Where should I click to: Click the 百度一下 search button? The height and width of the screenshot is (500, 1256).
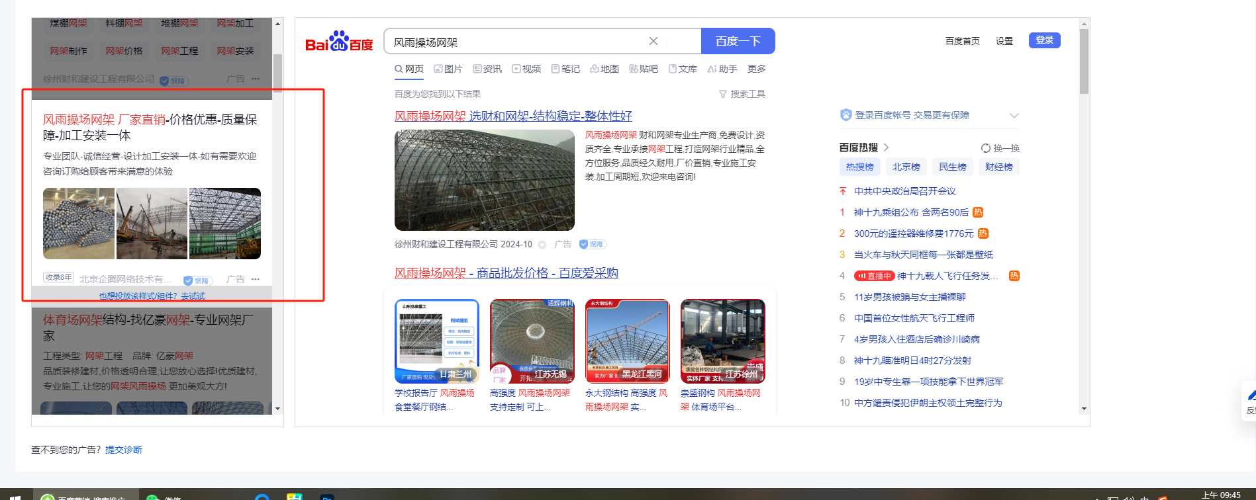click(738, 41)
